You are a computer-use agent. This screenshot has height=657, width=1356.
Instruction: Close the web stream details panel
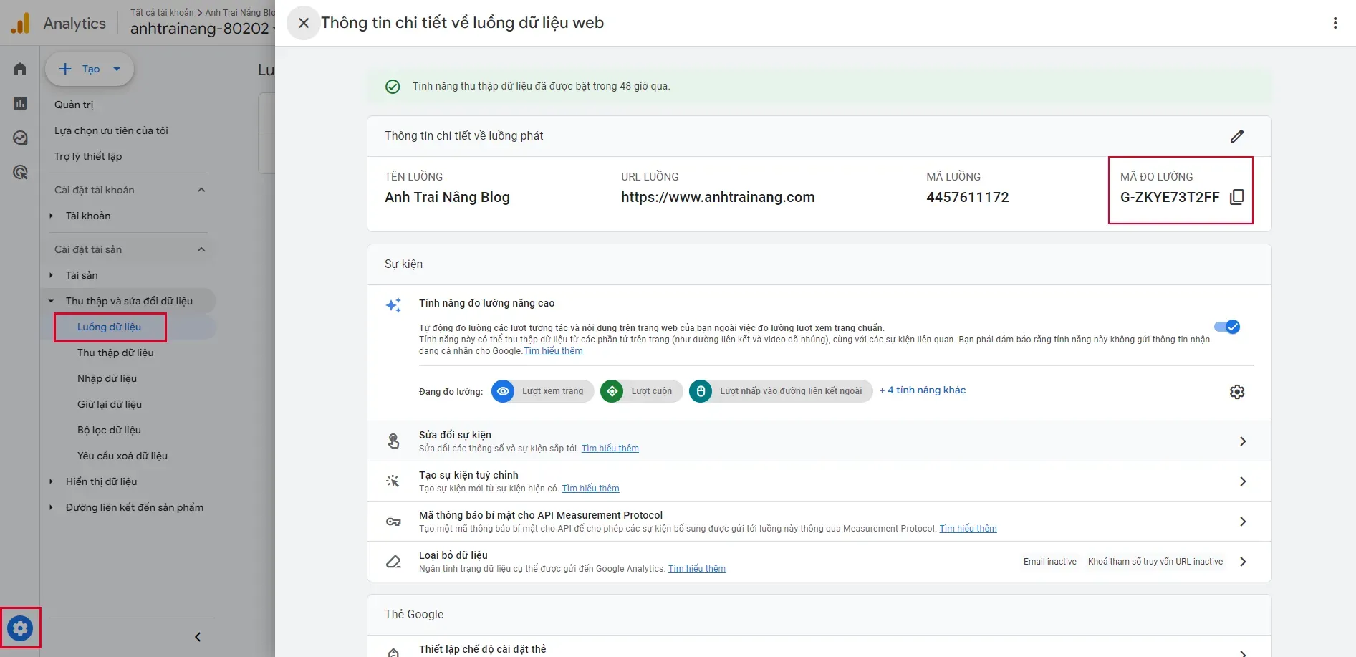pos(304,23)
